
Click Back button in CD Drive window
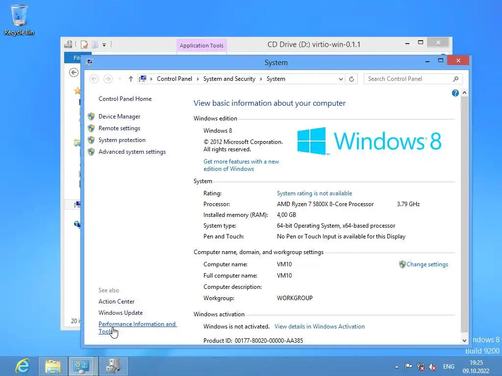pos(74,72)
